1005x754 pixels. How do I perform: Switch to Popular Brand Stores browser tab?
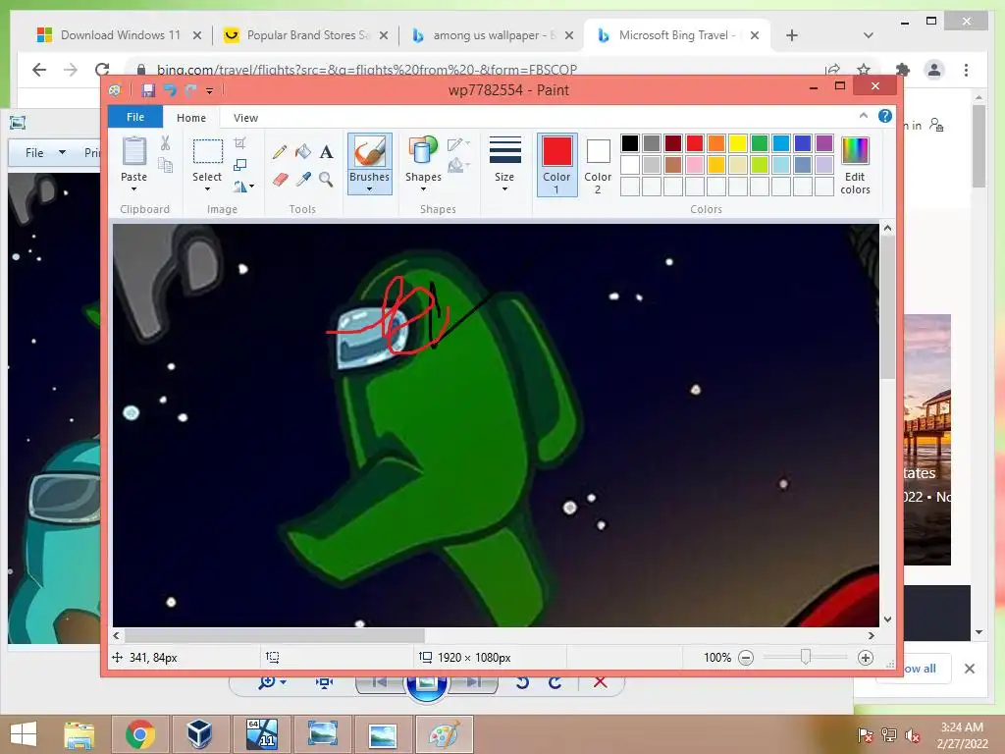click(x=306, y=35)
